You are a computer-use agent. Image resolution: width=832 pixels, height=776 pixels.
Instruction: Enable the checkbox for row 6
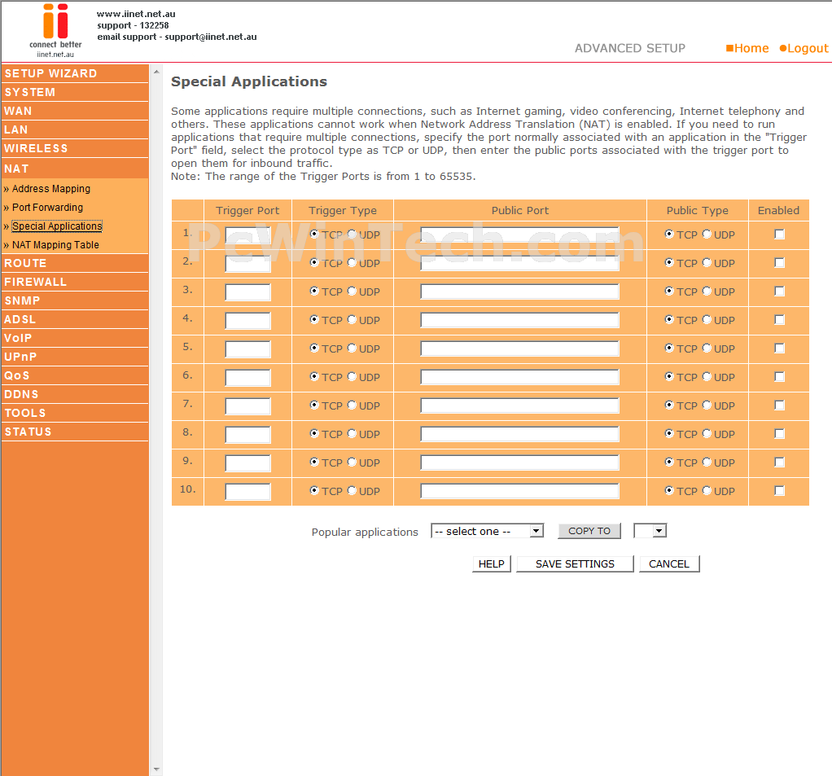[x=779, y=377]
